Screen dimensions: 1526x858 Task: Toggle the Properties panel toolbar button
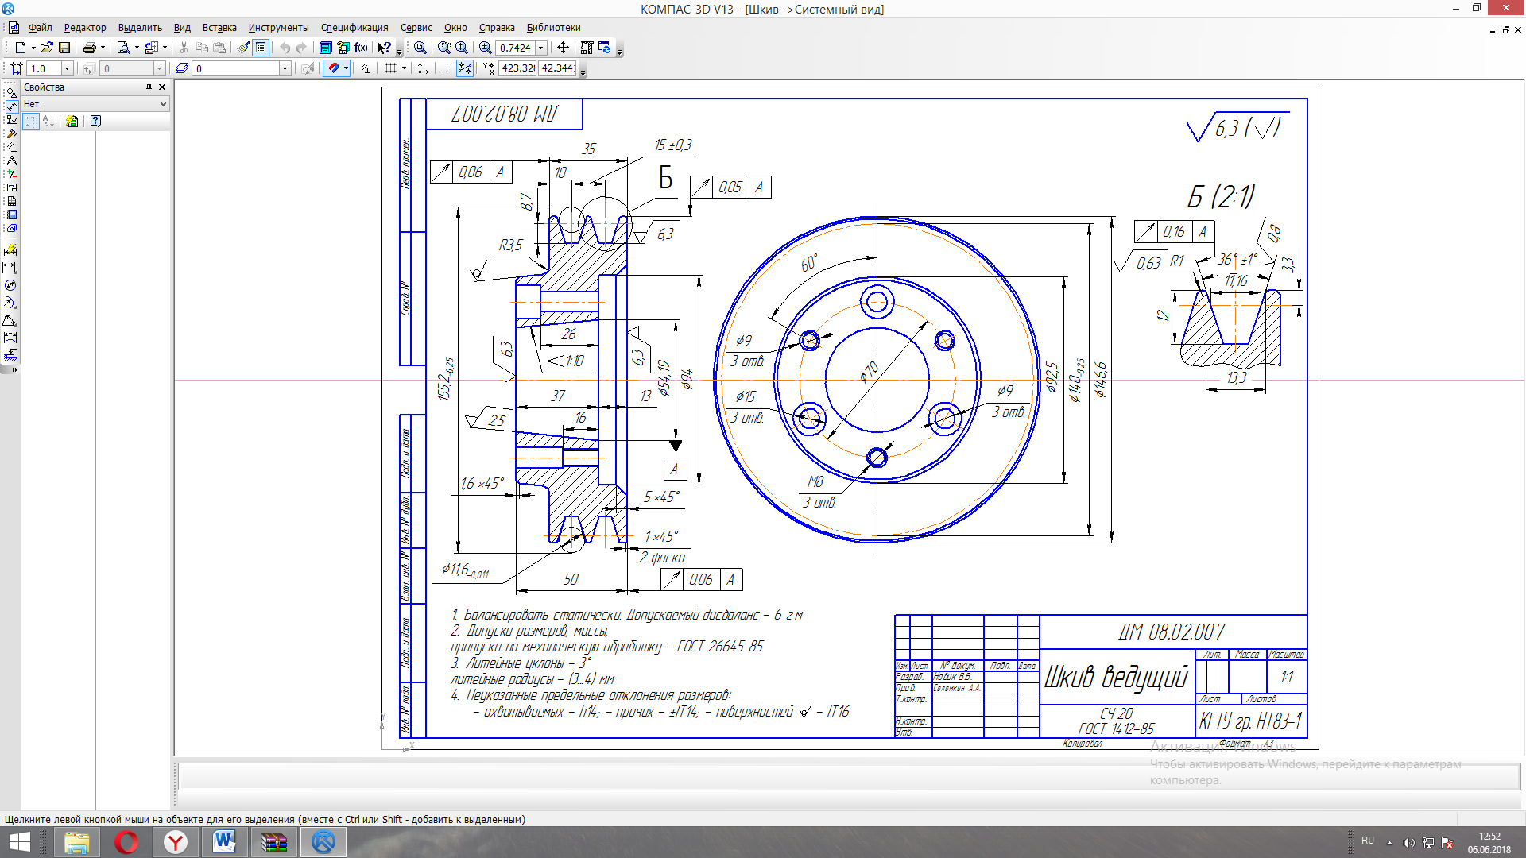[x=261, y=48]
